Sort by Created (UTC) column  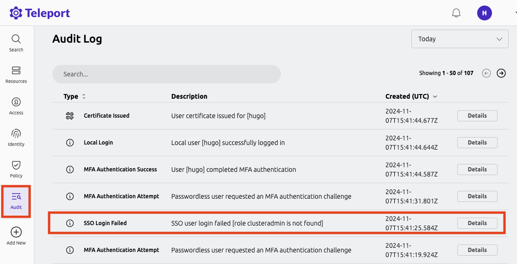(x=411, y=96)
